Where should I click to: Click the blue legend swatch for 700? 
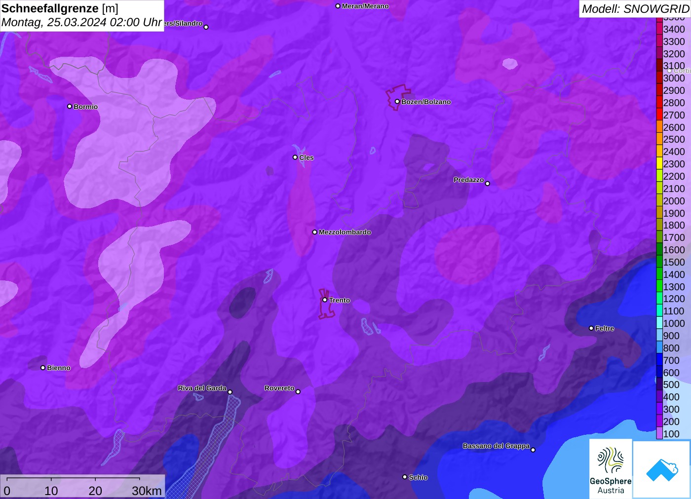(x=659, y=359)
